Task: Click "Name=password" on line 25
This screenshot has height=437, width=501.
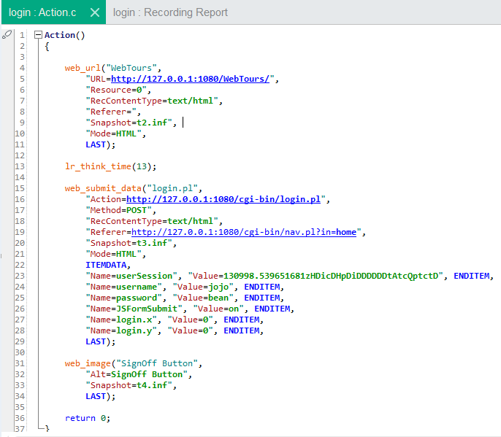Action: coord(123,298)
